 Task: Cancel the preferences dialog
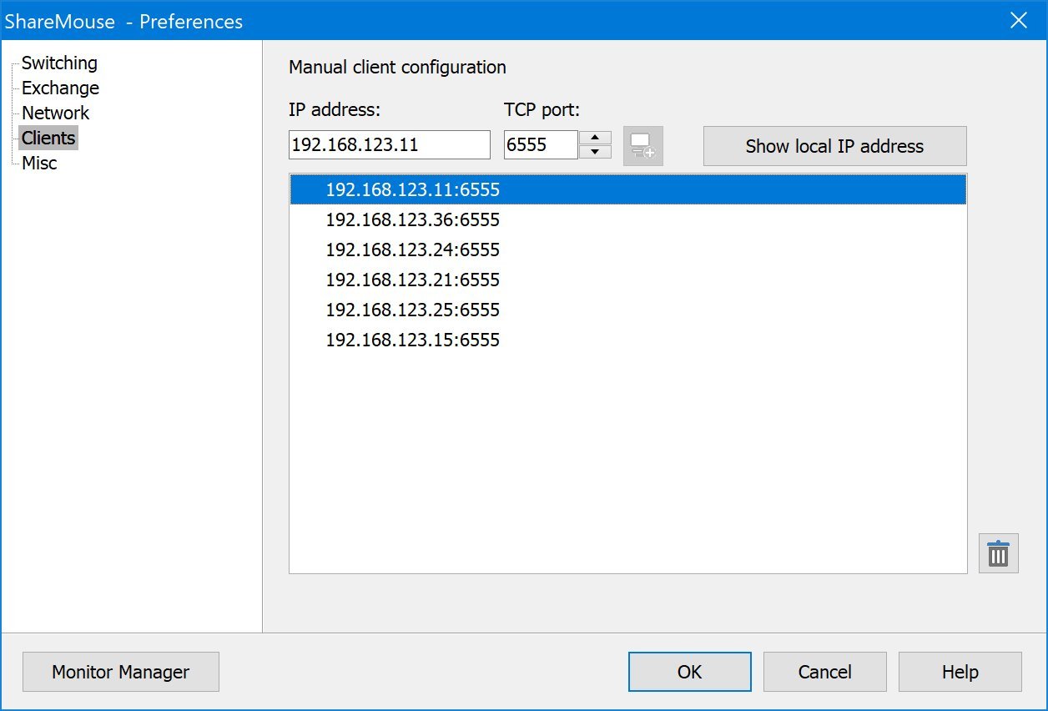pyautogui.click(x=824, y=671)
